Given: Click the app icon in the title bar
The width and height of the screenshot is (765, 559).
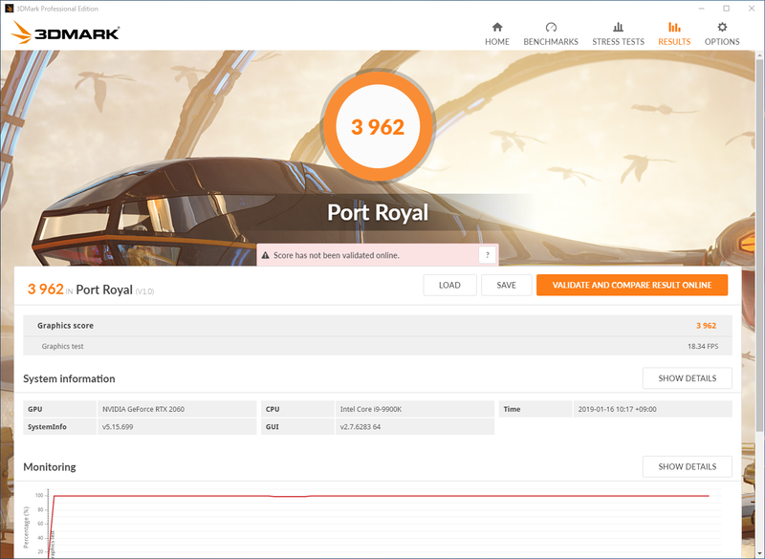Looking at the screenshot, I should [10, 8].
